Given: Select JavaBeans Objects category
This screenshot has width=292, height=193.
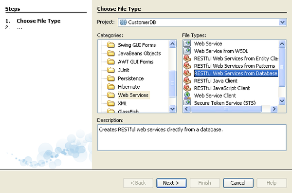Looking at the screenshot, I should coord(139,53).
